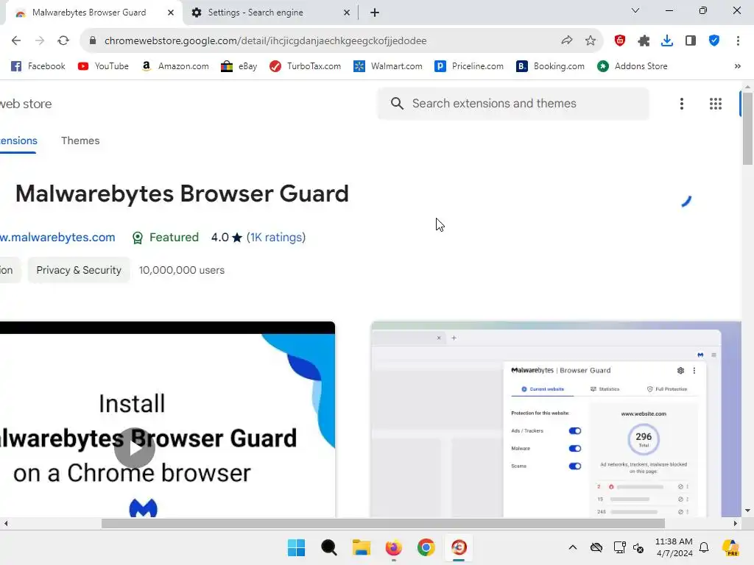Open the Amazon.com bookmark

tap(175, 66)
